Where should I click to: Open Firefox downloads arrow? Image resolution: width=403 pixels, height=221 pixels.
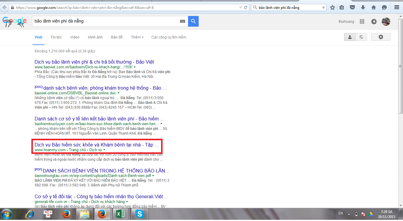pyautogui.click(x=363, y=7)
